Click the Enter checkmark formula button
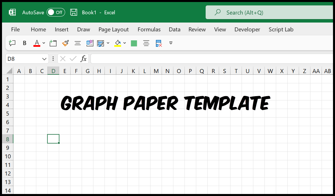 73,59
